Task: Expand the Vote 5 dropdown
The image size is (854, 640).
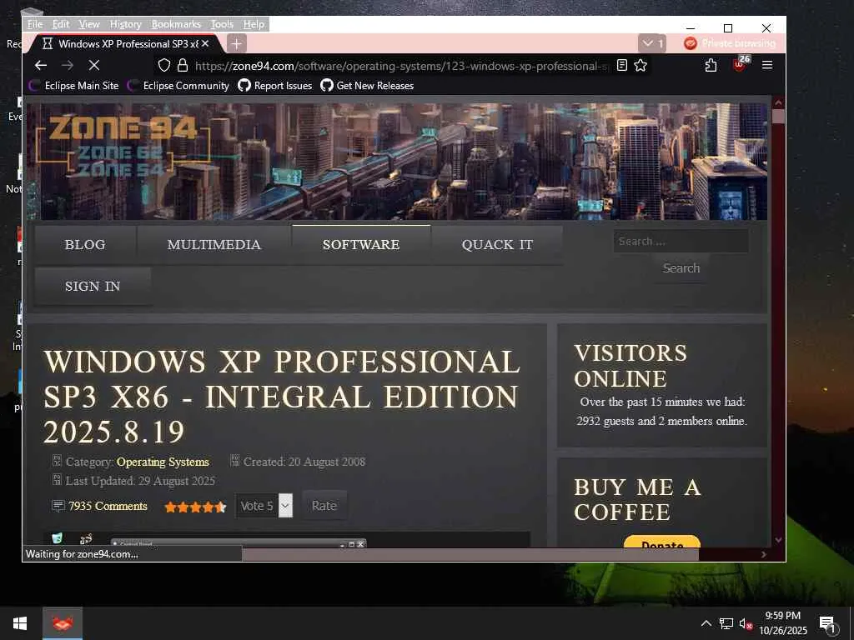Action: click(264, 506)
